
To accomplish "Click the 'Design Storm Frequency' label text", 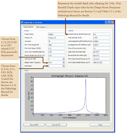I will coord(33,63).
